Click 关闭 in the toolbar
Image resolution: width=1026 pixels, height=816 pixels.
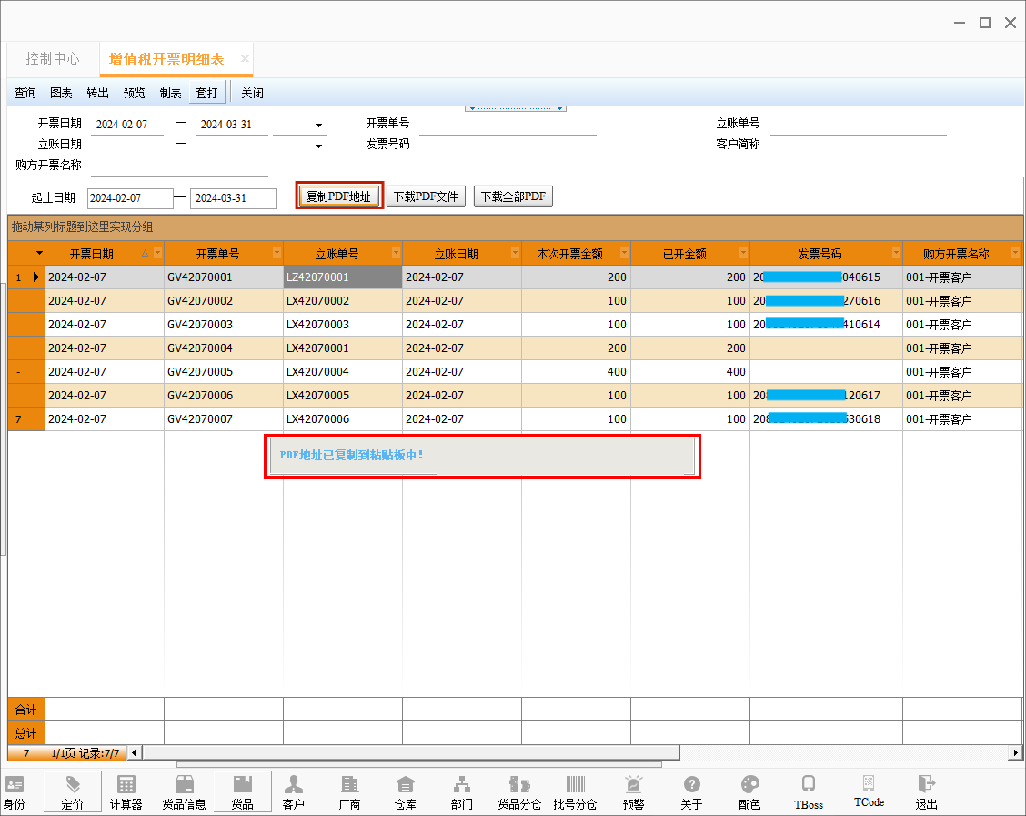252,93
